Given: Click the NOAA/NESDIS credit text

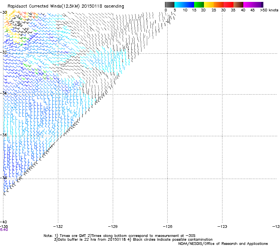Looking at the screenshot, I should [x=223, y=244].
